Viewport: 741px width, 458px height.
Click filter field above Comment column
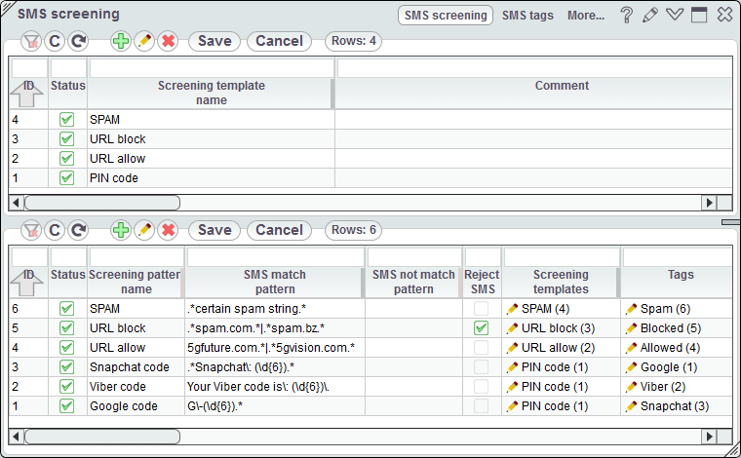(535, 68)
